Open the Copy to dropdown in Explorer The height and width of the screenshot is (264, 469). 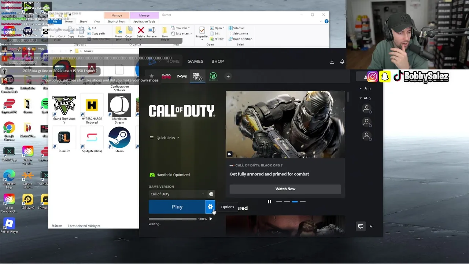(129, 33)
